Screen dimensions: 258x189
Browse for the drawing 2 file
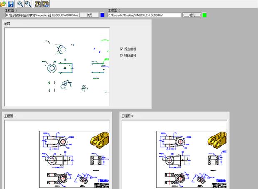click(x=192, y=15)
